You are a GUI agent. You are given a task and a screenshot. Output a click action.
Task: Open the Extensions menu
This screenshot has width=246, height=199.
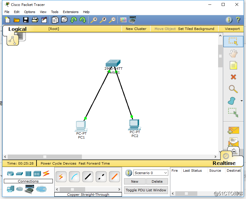tap(71, 12)
